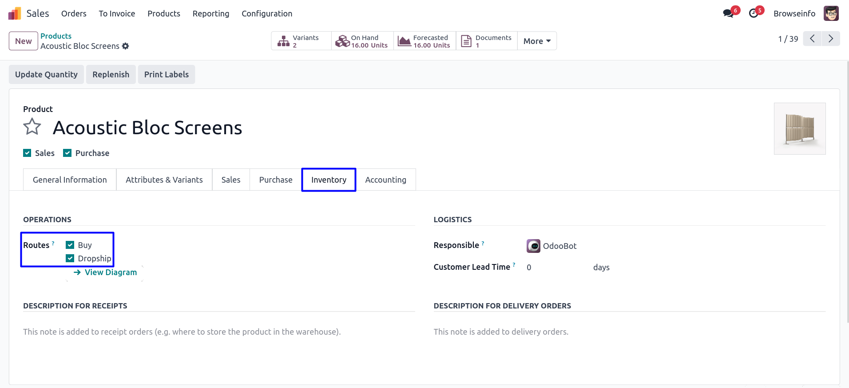
Task: Open the Configuration menu
Action: click(267, 13)
